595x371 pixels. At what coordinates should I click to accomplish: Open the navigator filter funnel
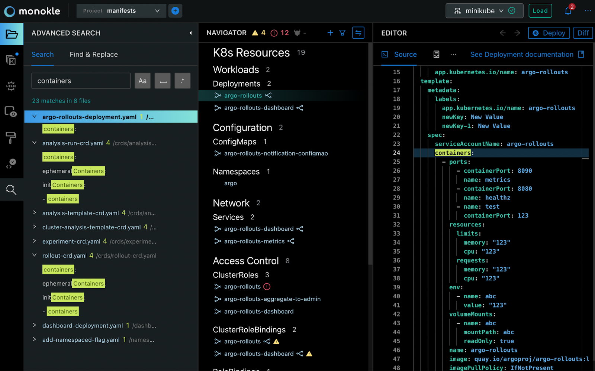342,33
